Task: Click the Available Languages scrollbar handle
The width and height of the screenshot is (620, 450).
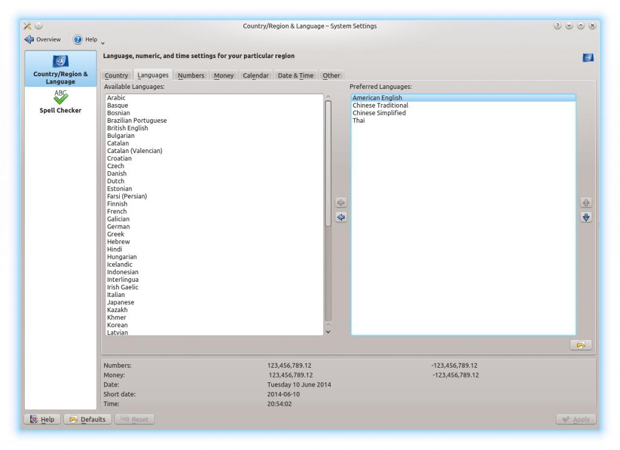Action: (328, 163)
